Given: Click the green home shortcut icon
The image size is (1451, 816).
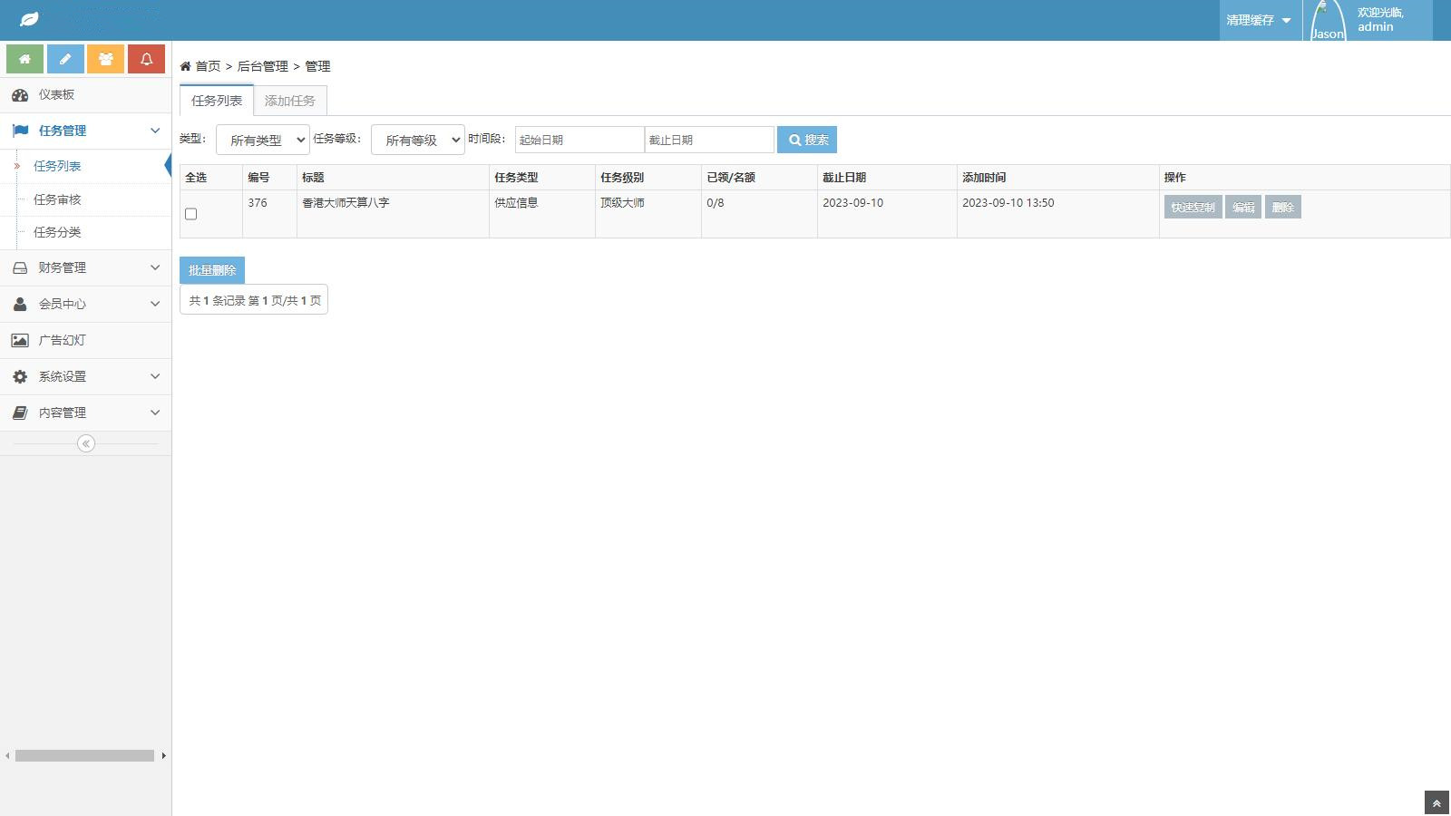Looking at the screenshot, I should coord(24,59).
